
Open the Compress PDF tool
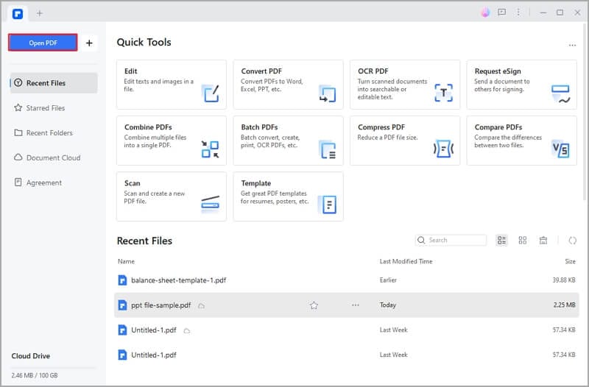point(404,141)
